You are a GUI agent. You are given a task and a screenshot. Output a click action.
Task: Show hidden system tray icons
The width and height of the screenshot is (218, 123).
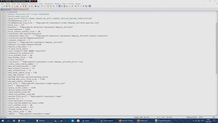(193, 121)
